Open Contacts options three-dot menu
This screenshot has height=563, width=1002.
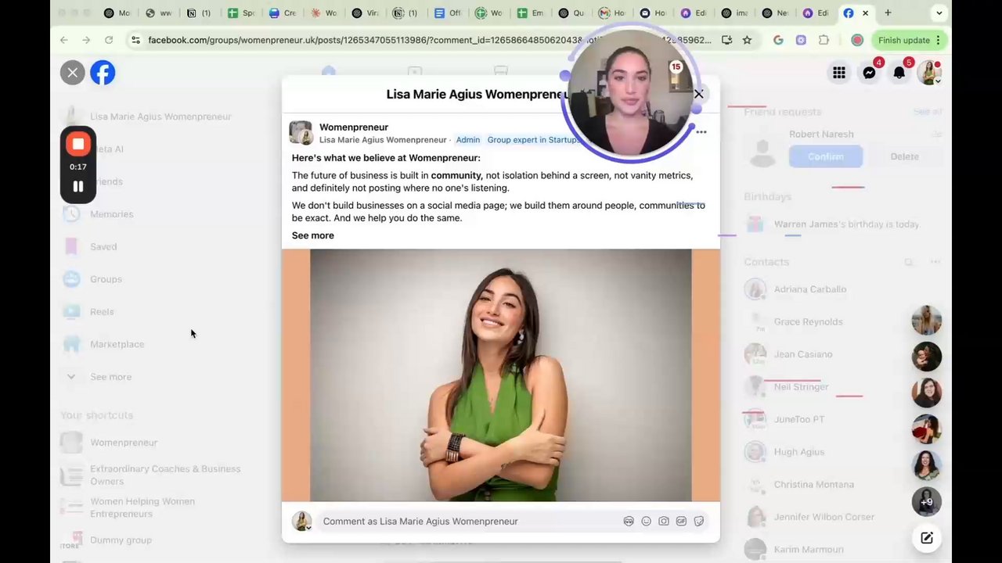(x=935, y=262)
